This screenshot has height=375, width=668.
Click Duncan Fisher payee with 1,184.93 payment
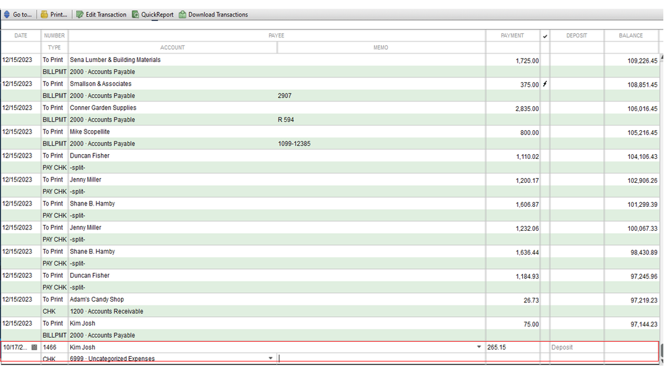click(90, 276)
